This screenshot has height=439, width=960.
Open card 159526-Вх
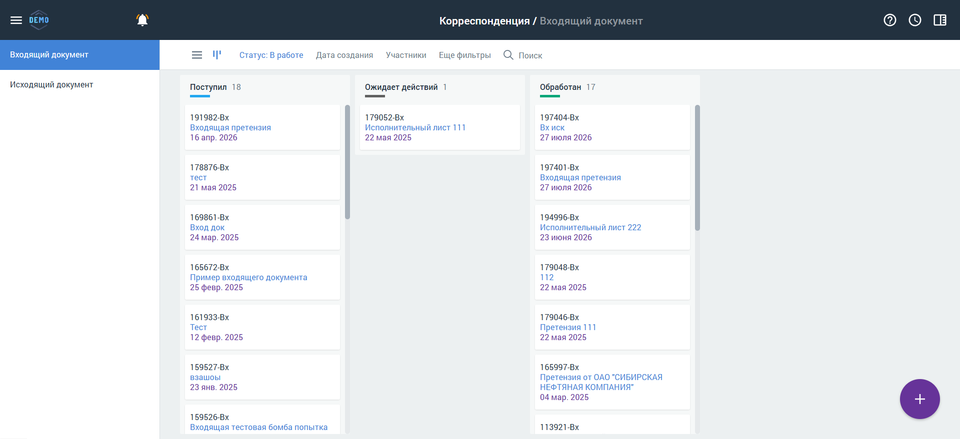[x=262, y=419]
